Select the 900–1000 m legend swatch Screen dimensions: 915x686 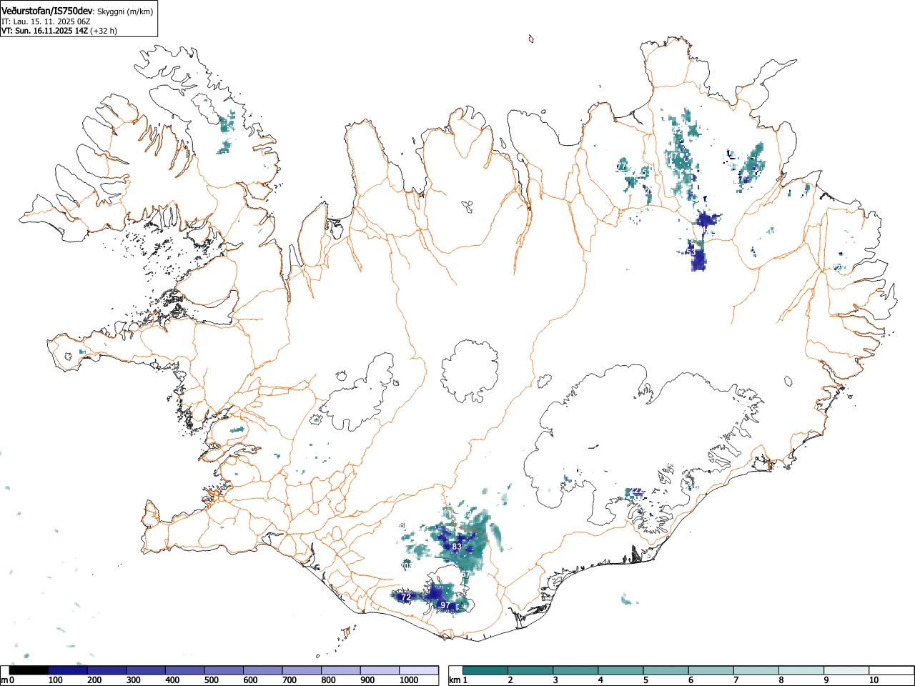pos(380,670)
